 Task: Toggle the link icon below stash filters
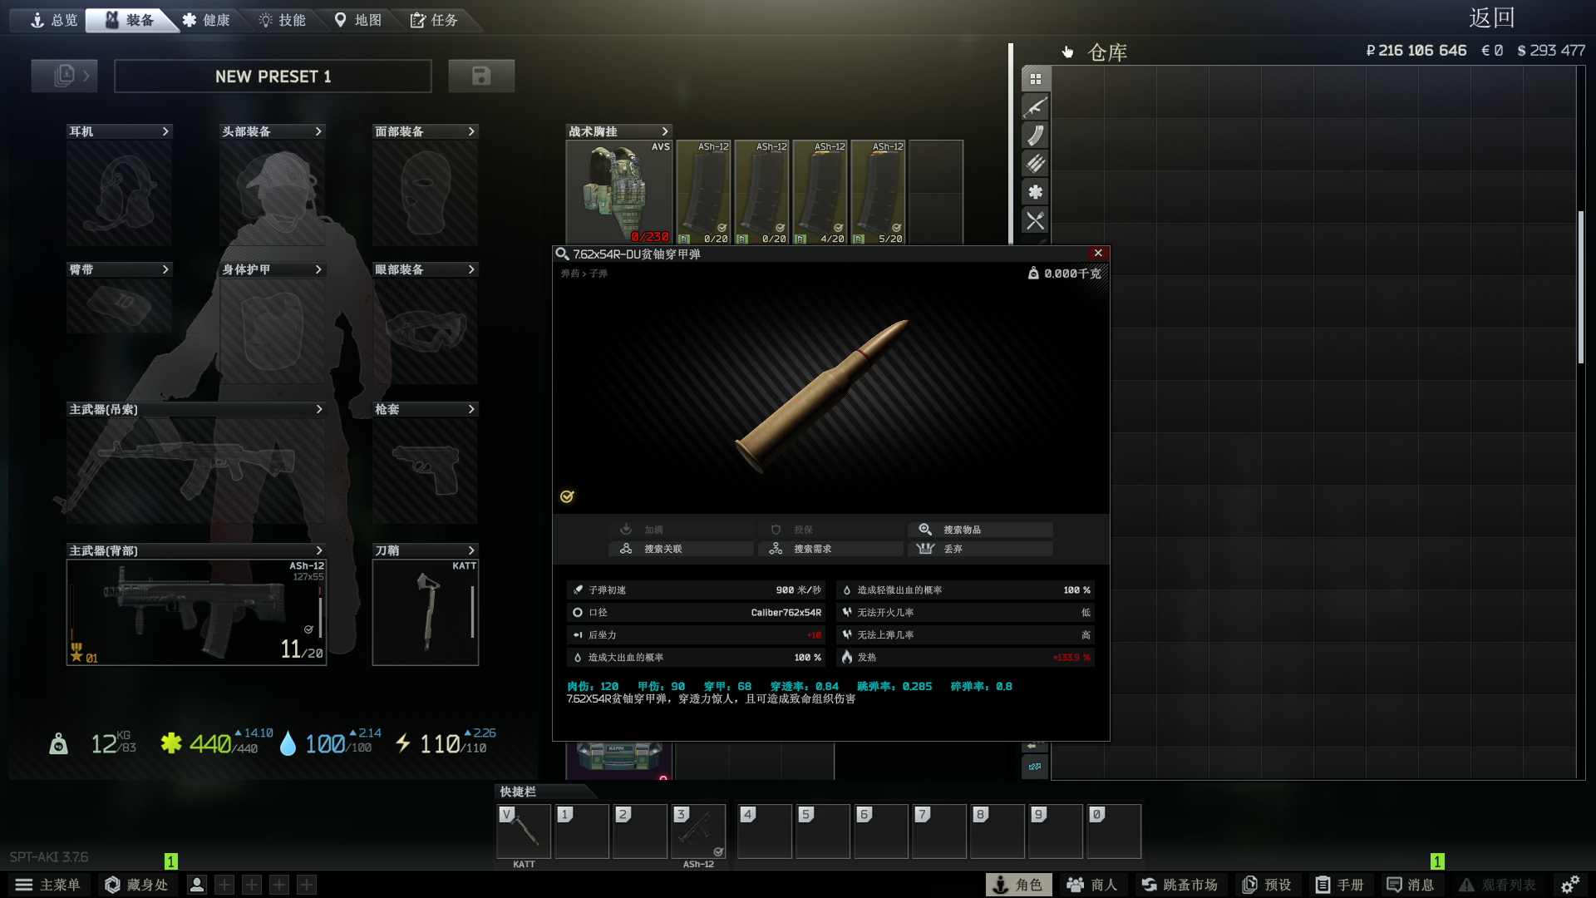pyautogui.click(x=1035, y=767)
